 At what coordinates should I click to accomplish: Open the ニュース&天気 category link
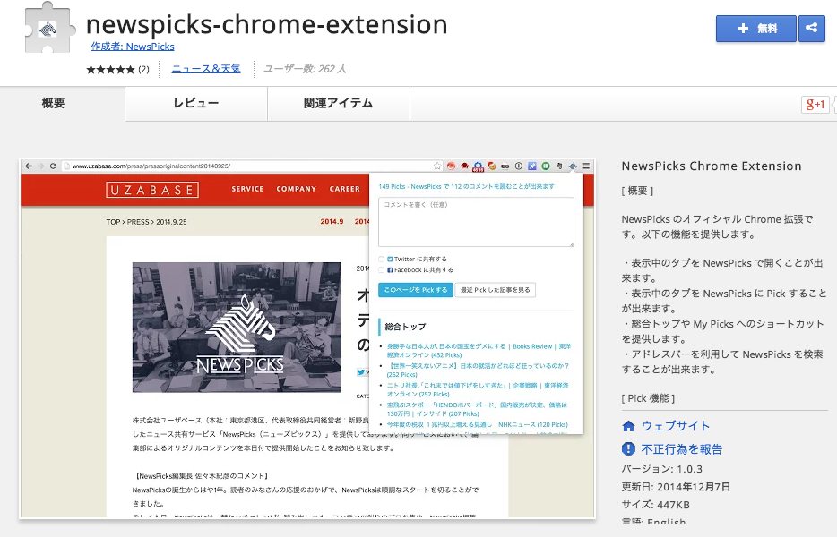[206, 69]
